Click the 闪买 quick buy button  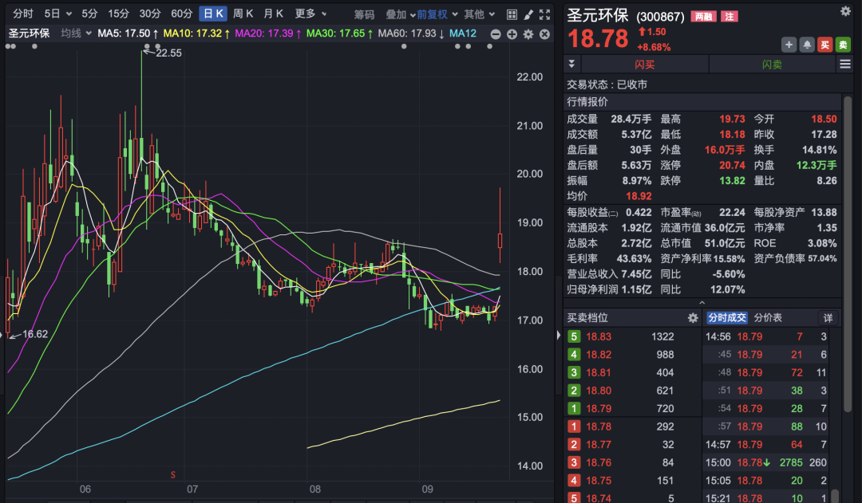(644, 65)
